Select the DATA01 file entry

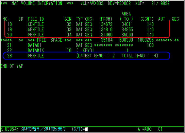coord(35,45)
